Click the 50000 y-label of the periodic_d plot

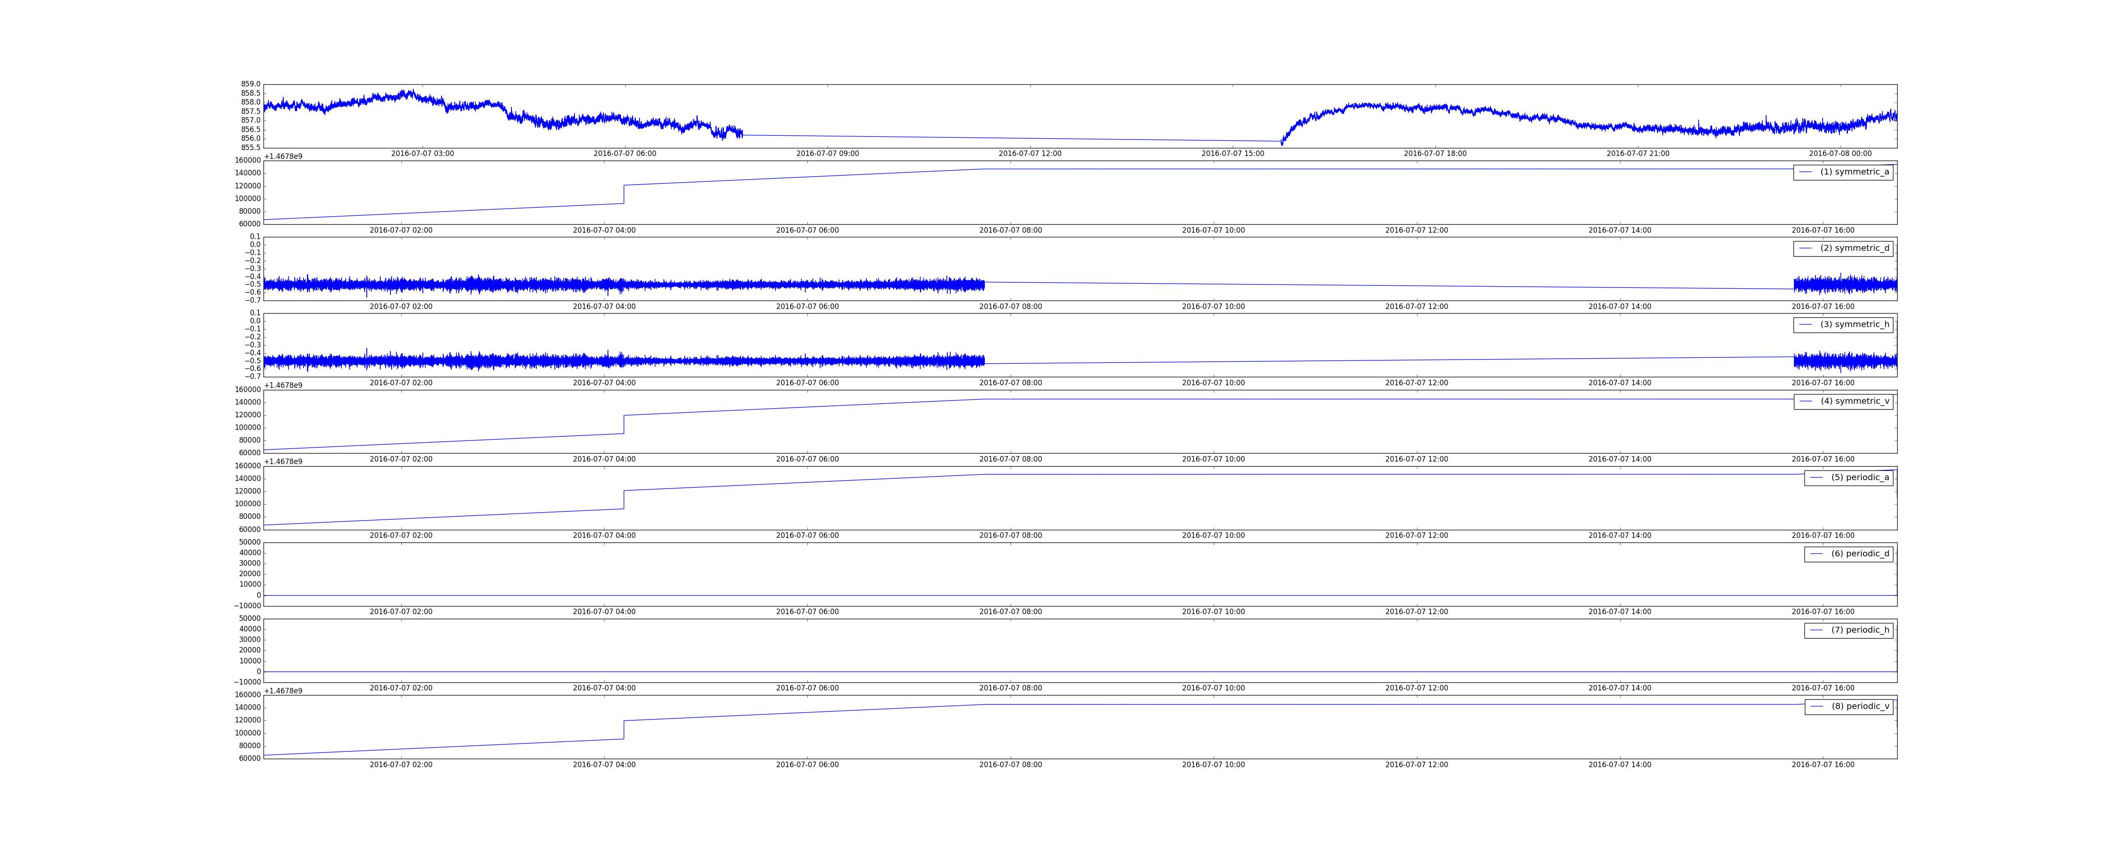tap(248, 542)
